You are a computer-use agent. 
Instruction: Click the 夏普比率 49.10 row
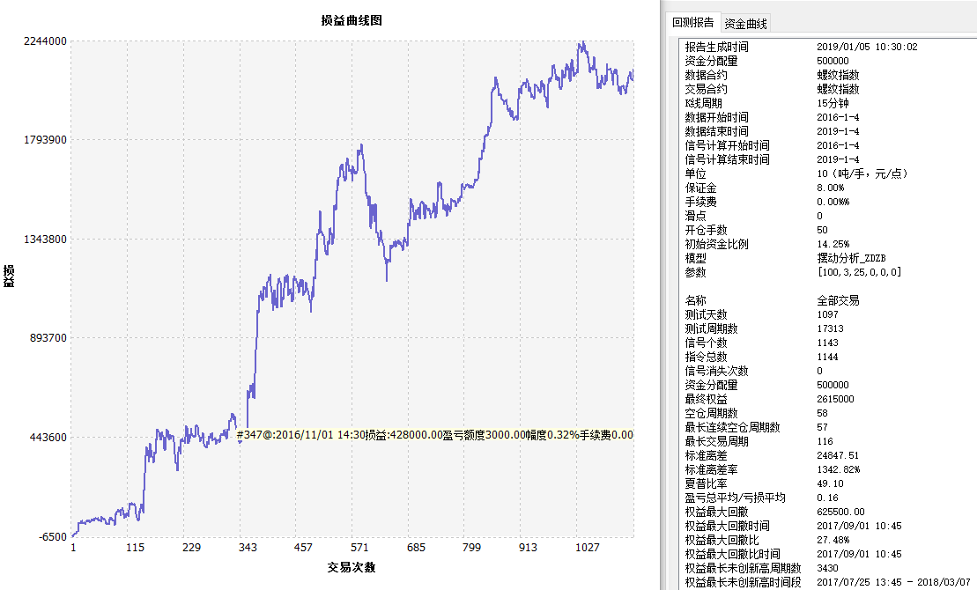tap(706, 483)
